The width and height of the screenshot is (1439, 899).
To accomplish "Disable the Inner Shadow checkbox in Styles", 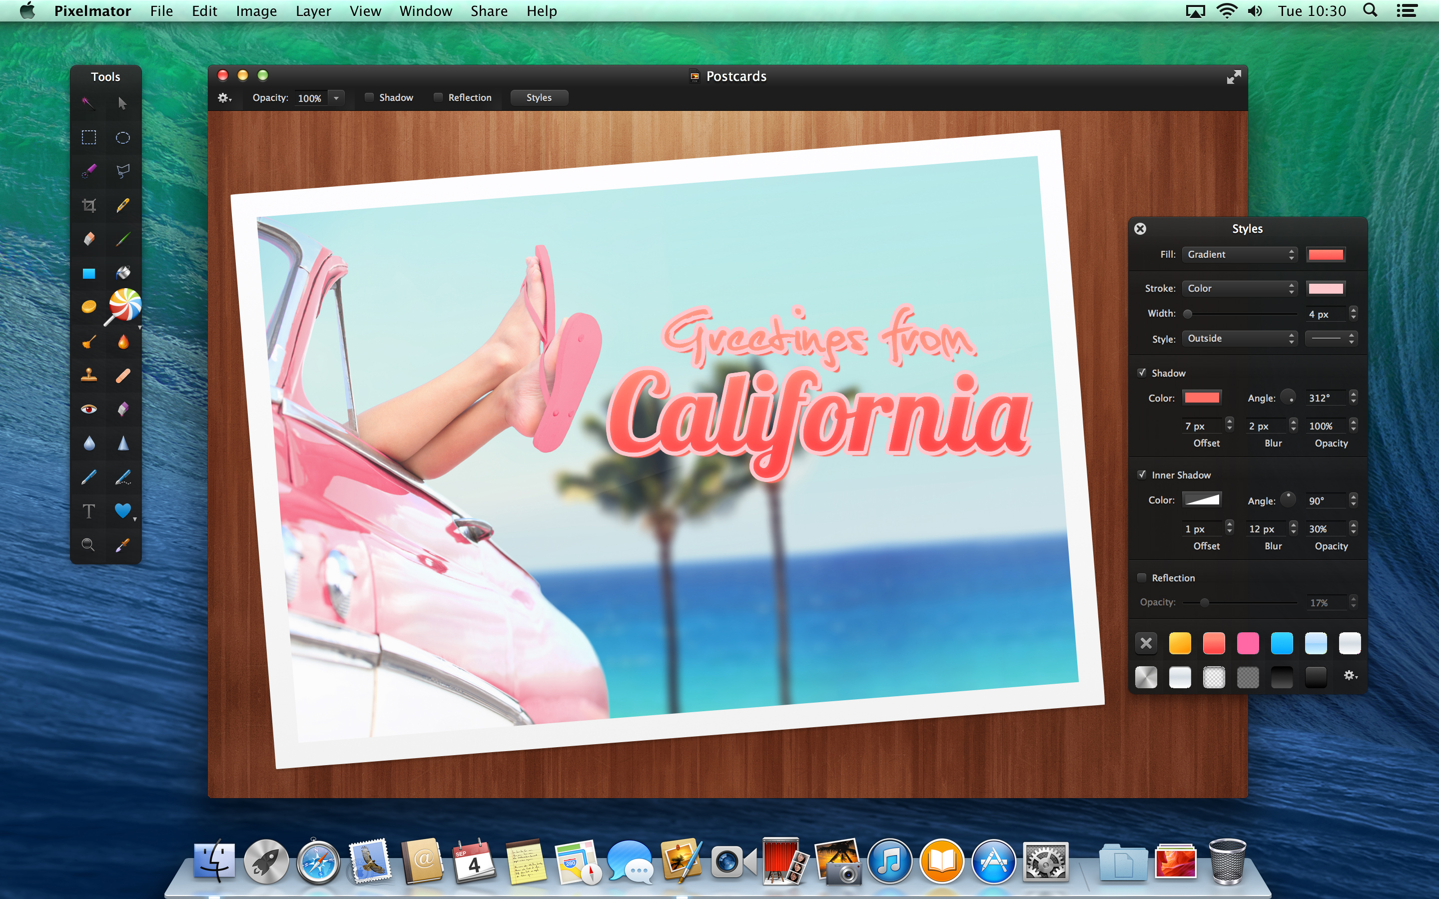I will click(x=1142, y=474).
